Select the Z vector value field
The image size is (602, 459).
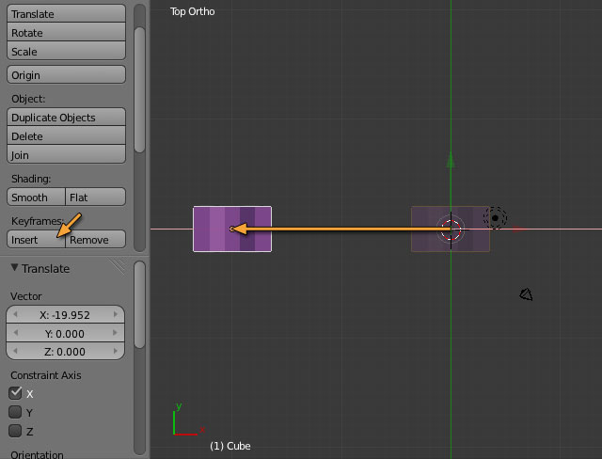[65, 351]
